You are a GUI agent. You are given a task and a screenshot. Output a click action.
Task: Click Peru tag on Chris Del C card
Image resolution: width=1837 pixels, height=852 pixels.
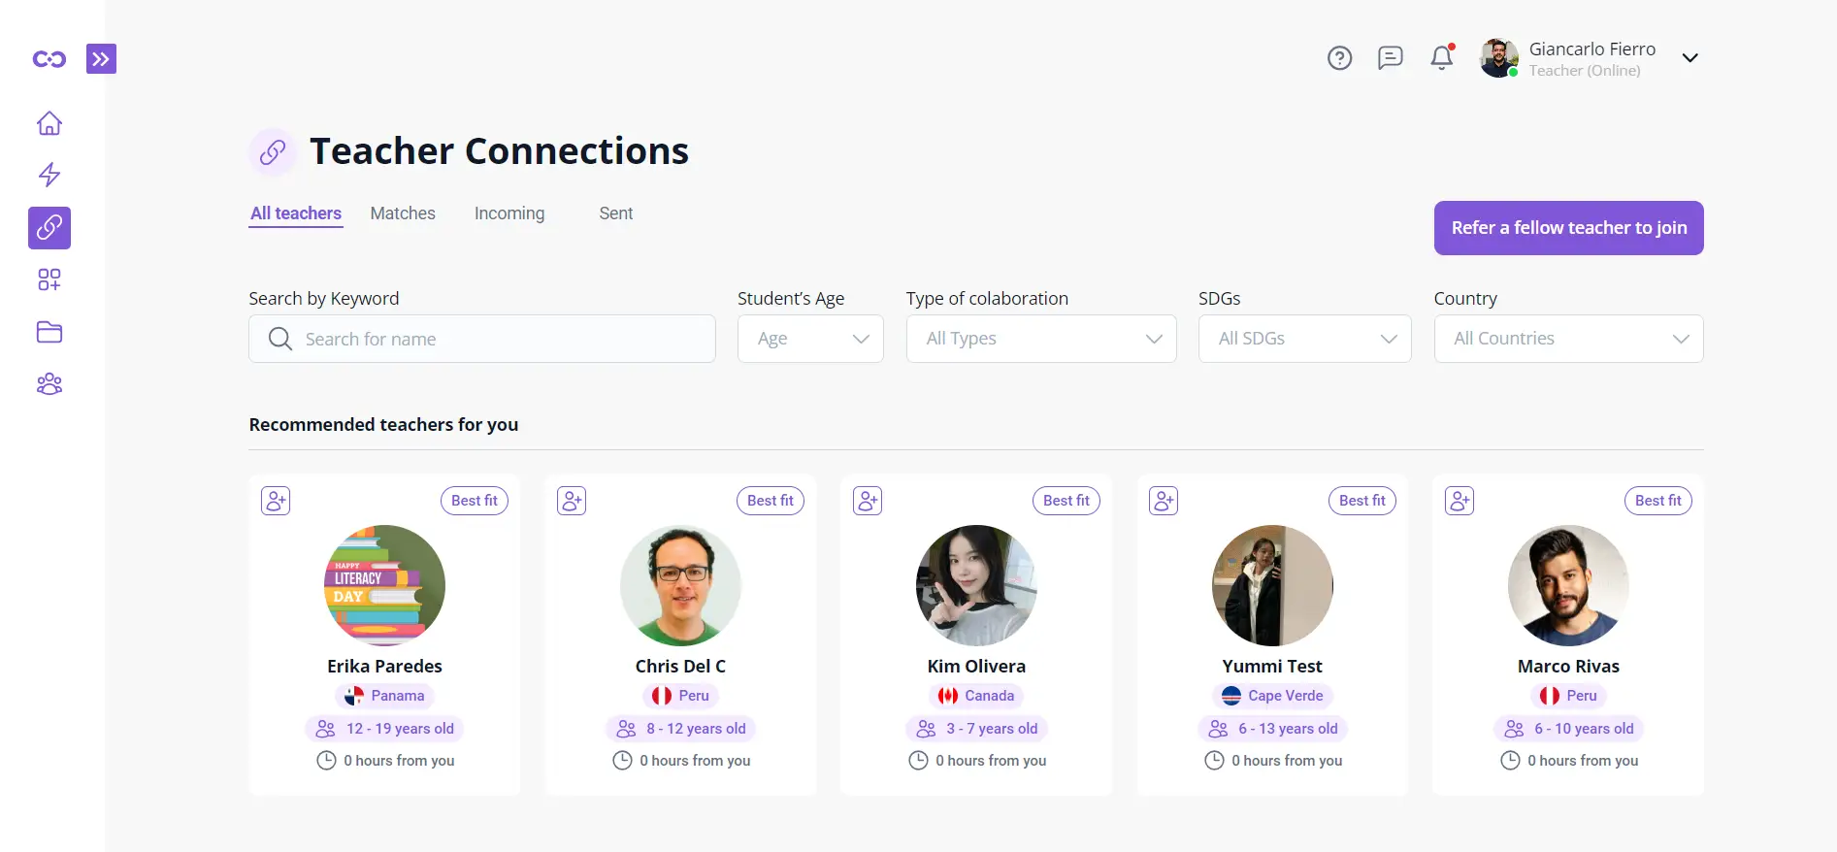pyautogui.click(x=680, y=696)
